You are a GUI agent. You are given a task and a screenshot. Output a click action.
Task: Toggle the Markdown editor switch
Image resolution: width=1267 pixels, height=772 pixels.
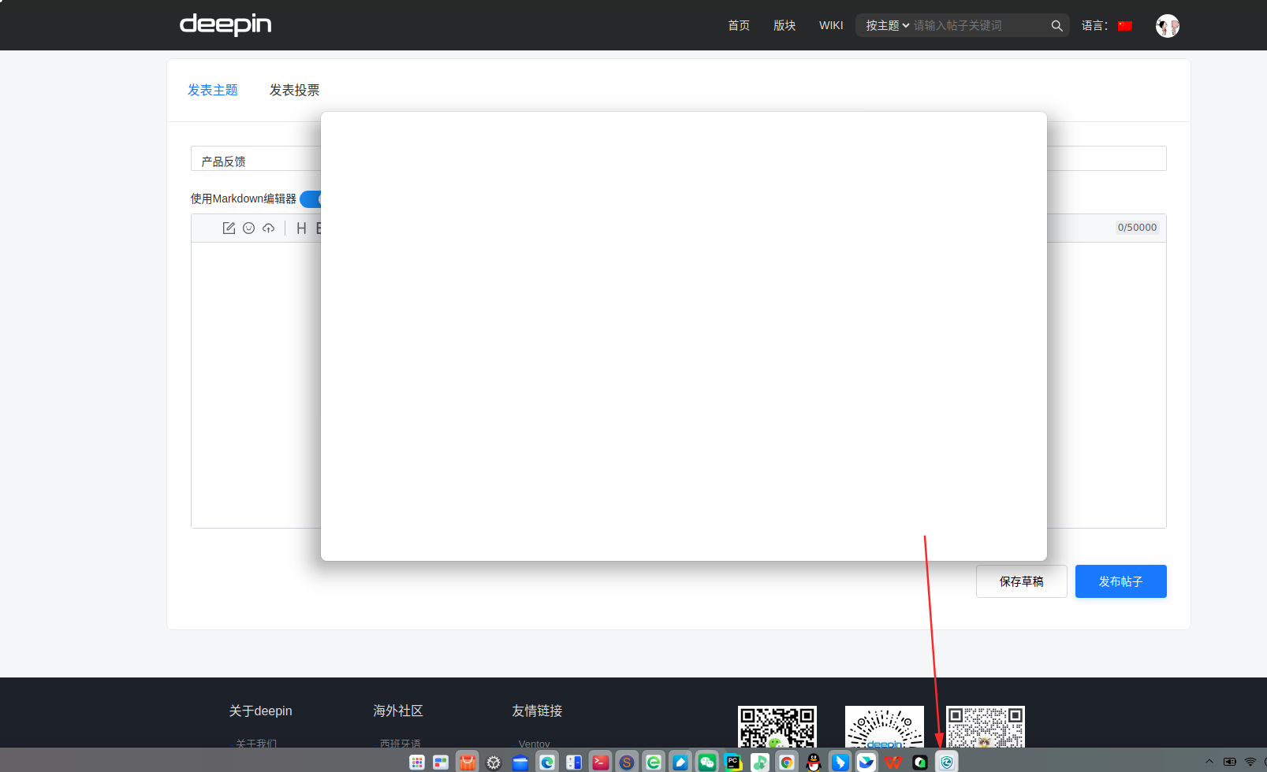311,199
